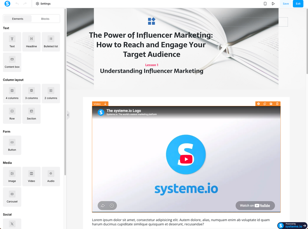
Task: Switch to the Blocks tab
Action: (x=45, y=19)
